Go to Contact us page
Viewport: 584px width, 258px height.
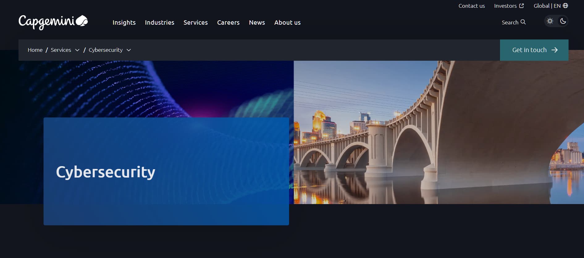[x=472, y=6]
